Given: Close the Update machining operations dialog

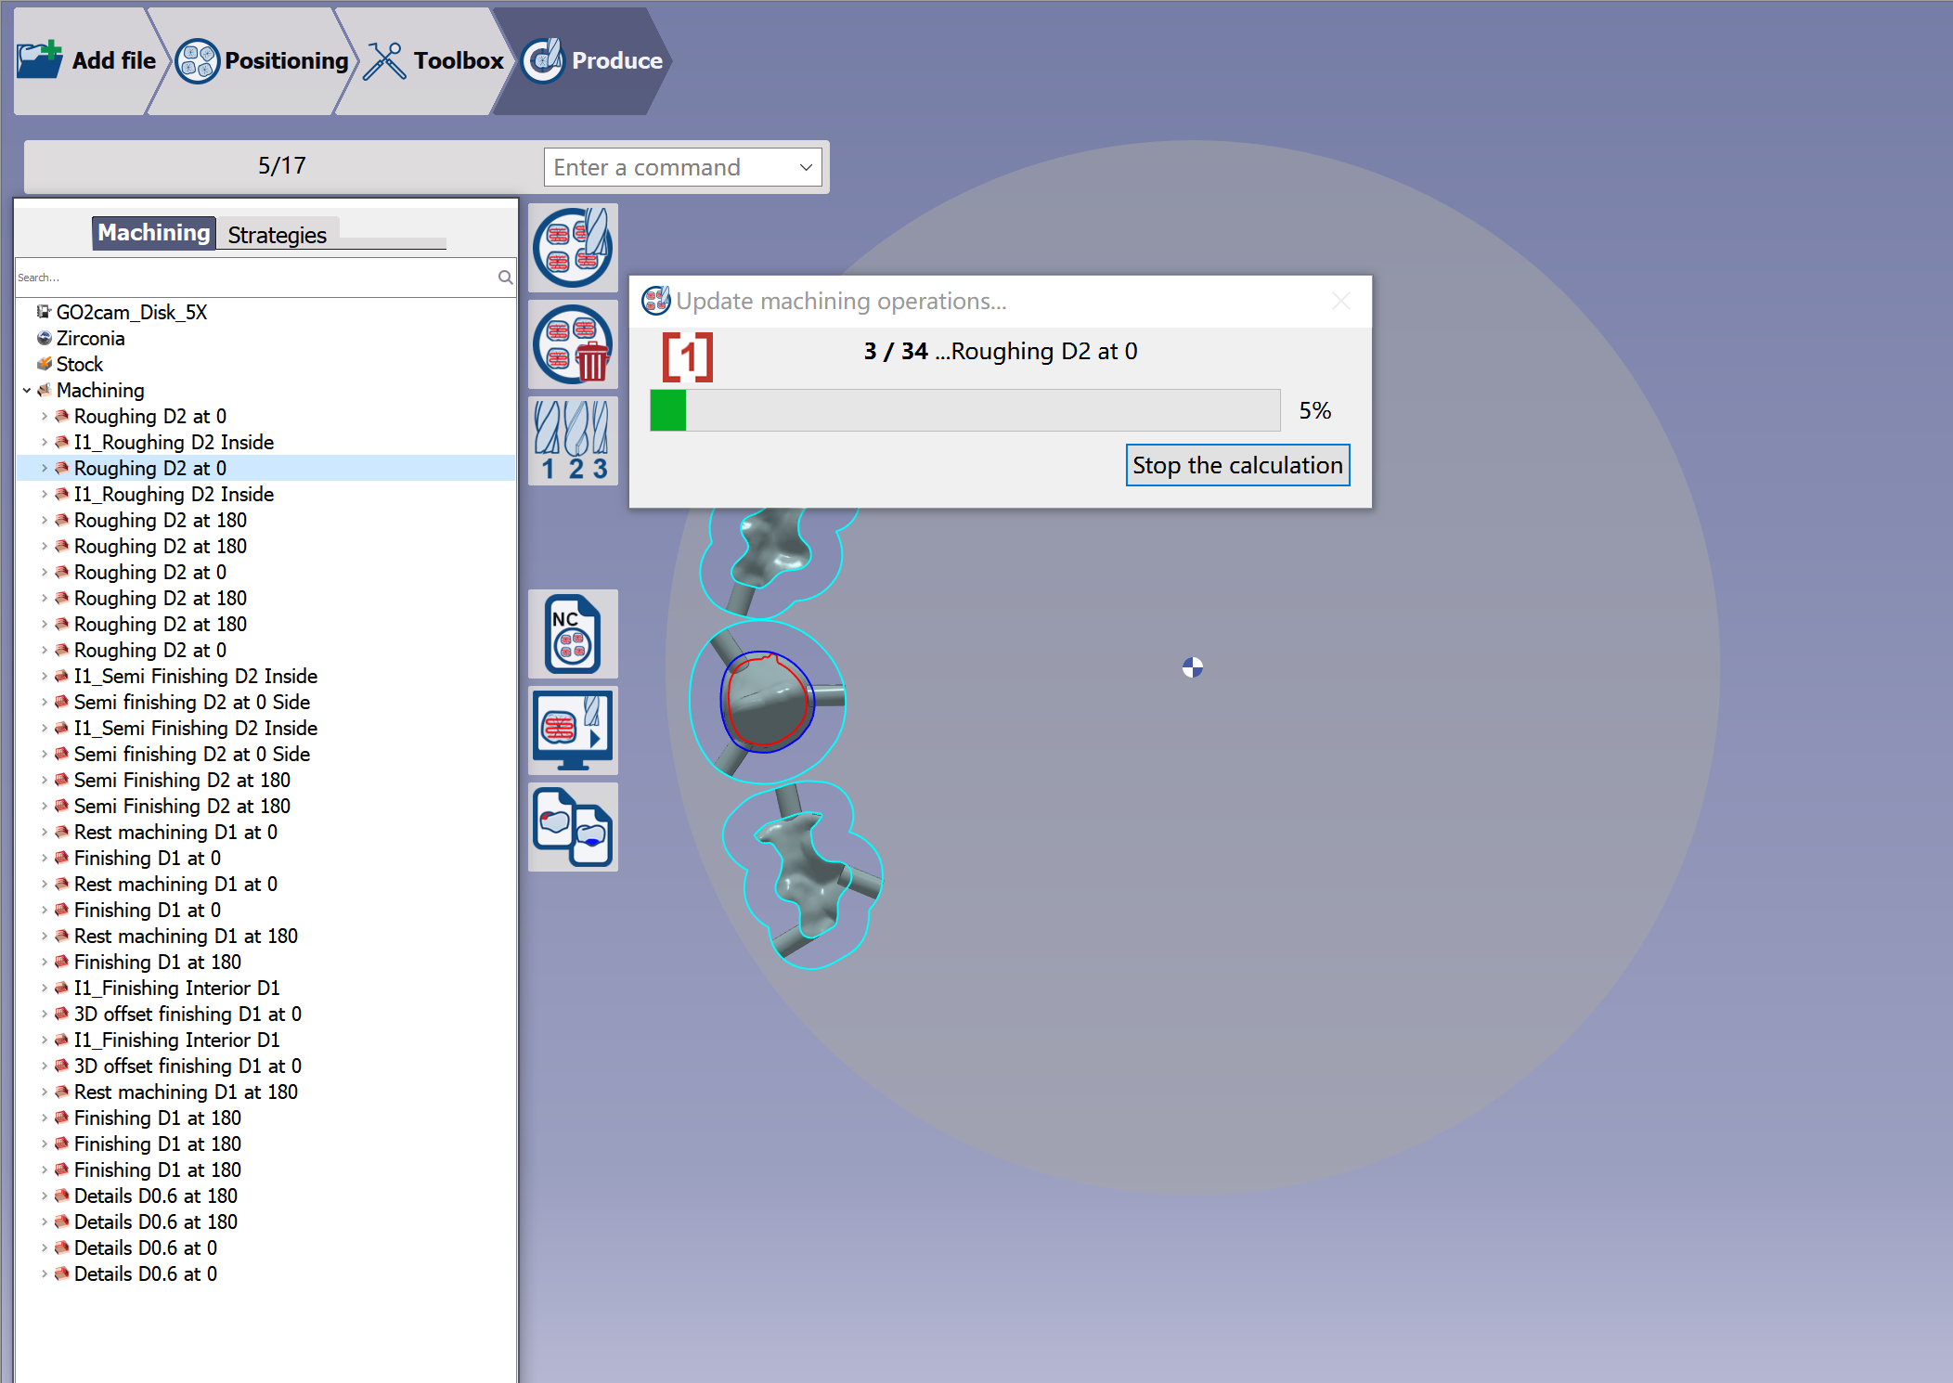Looking at the screenshot, I should tap(1340, 301).
